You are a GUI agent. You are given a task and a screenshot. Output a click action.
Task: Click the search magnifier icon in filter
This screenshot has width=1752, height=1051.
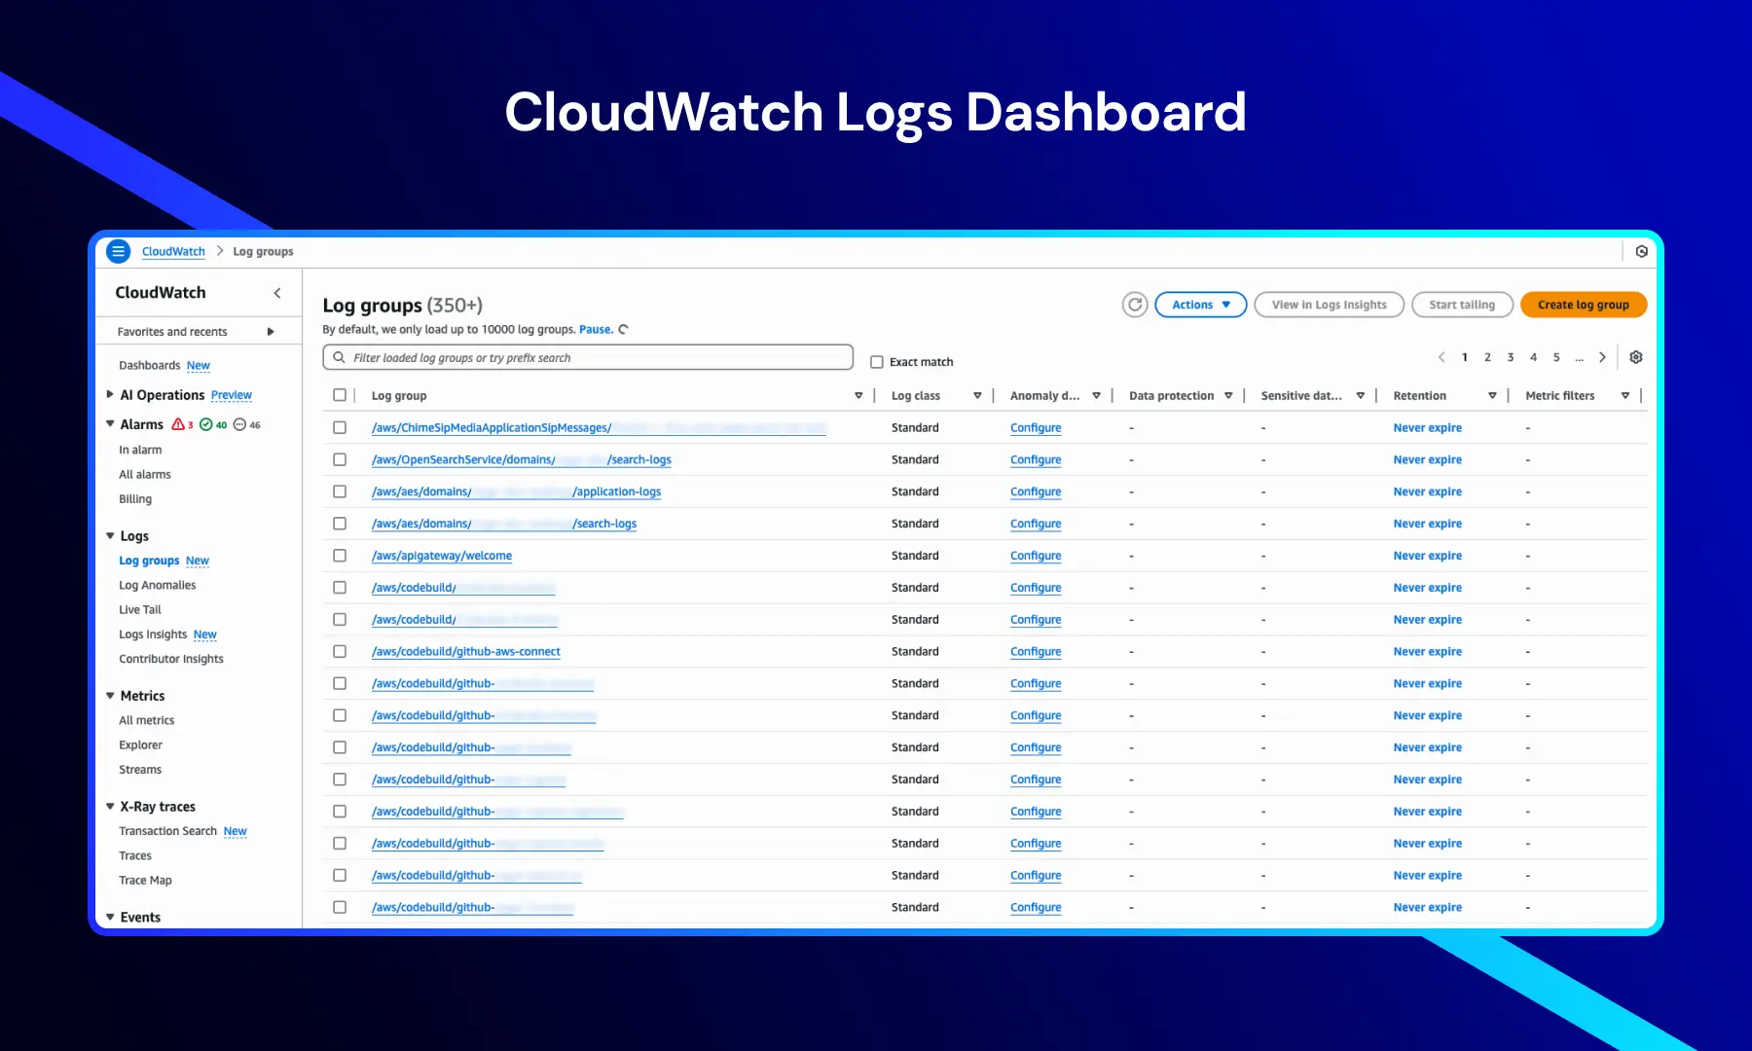(x=339, y=357)
